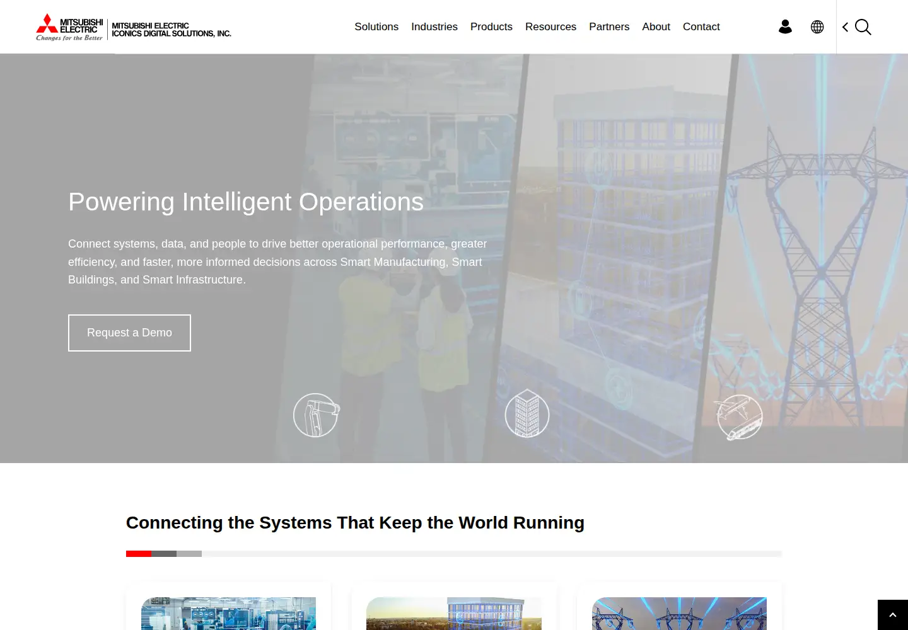The width and height of the screenshot is (908, 630).
Task: Click the magnifying glass search icon
Action: [x=863, y=27]
